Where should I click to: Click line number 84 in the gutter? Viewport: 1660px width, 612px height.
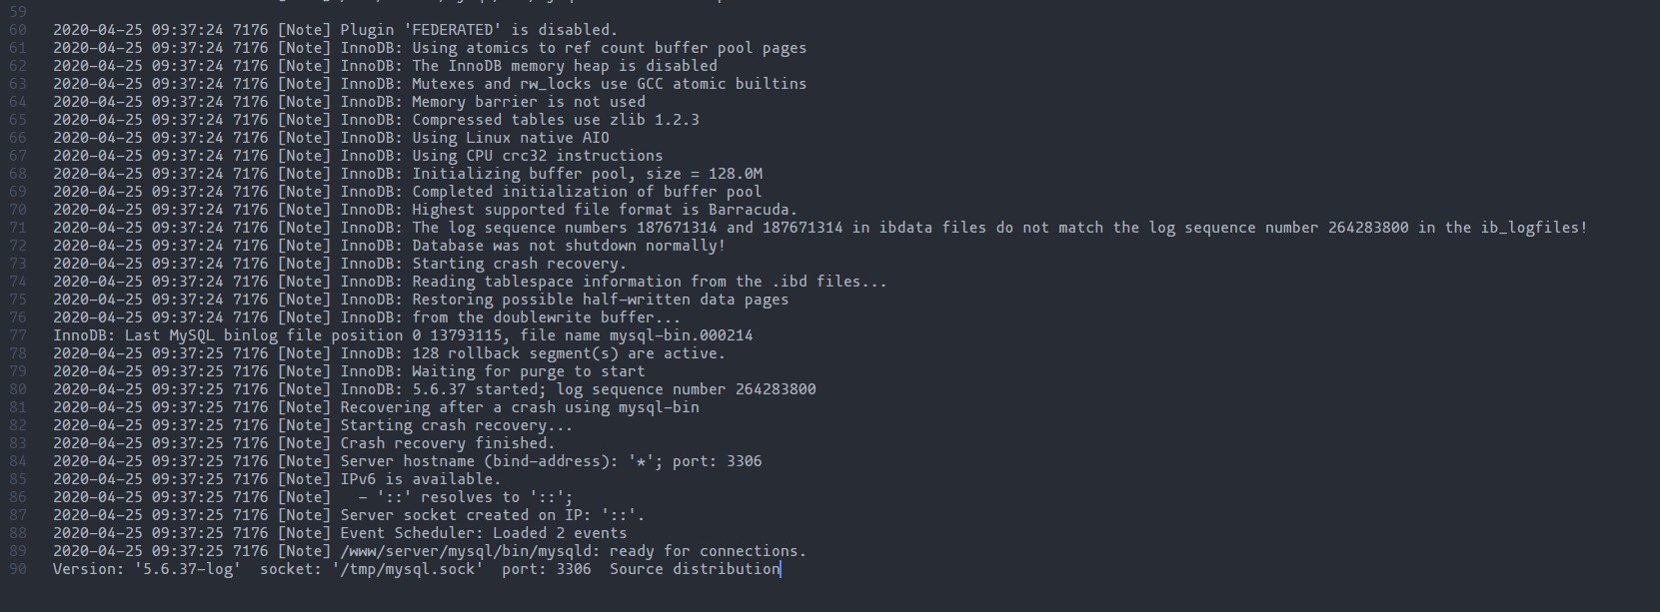(18, 461)
